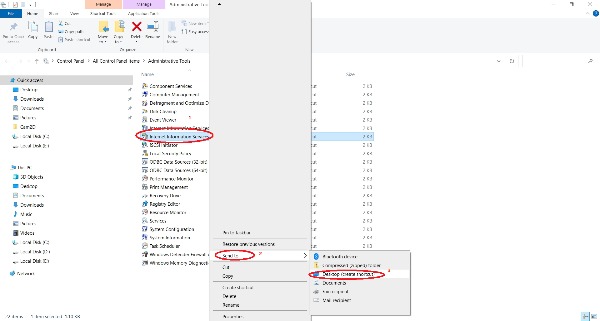Click the New folder icon
Image resolution: width=600 pixels, height=321 pixels.
(x=172, y=27)
